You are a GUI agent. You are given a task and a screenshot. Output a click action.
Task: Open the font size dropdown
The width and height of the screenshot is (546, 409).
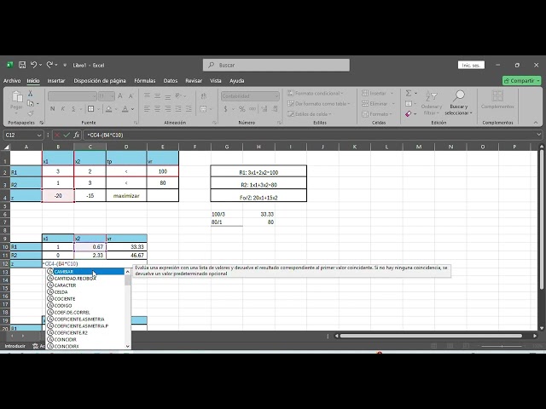coord(112,96)
